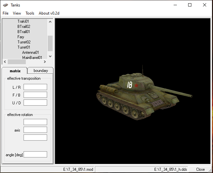This screenshot has height=173, width=213.
Task: Click the tree vertical scrollbar thumb
Action: pos(50,43)
